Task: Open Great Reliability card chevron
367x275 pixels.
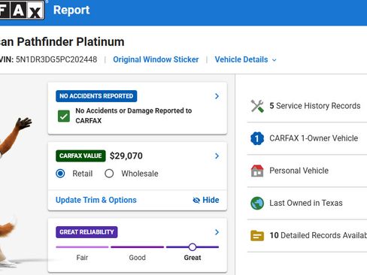Action: (217, 232)
